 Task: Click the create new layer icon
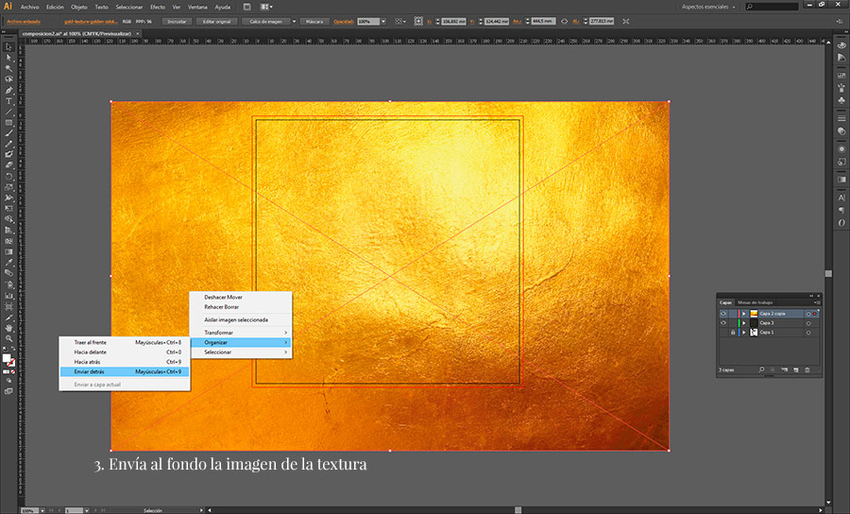tap(795, 369)
